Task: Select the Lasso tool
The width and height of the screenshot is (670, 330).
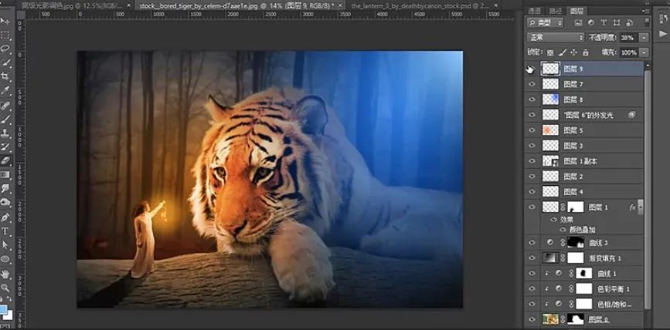Action: [x=5, y=49]
